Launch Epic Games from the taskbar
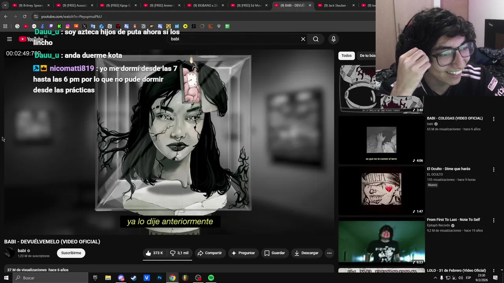This screenshot has width=504, height=283. tap(95, 278)
